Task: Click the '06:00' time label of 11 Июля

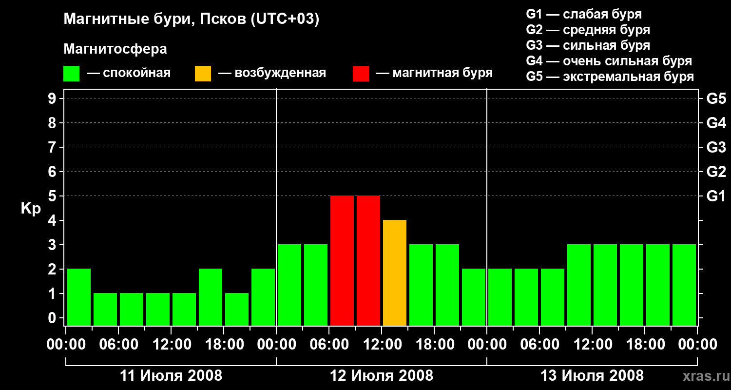Action: pos(118,345)
